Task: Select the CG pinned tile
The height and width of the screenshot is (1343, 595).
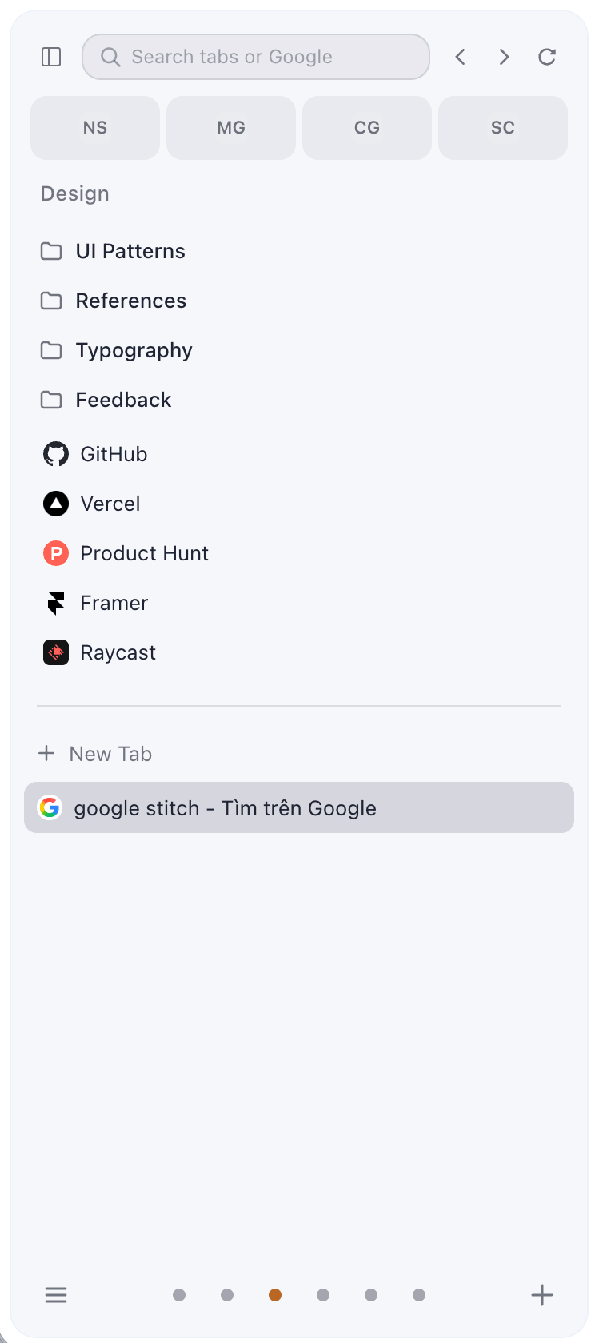Action: coord(367,128)
